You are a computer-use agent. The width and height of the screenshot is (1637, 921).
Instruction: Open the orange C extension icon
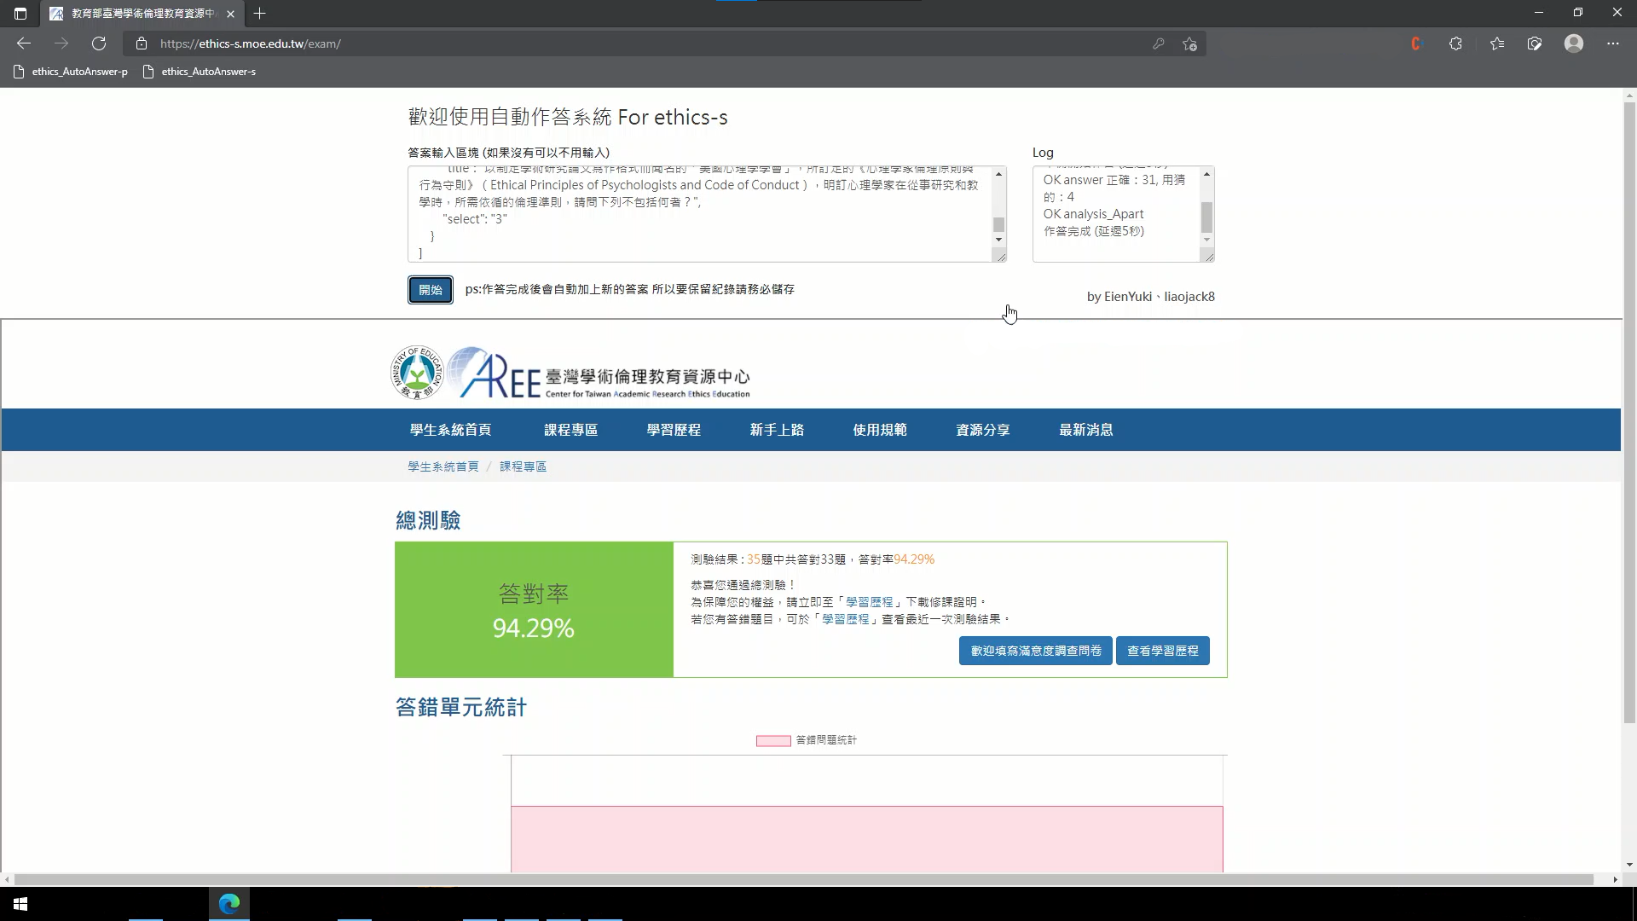(x=1417, y=43)
